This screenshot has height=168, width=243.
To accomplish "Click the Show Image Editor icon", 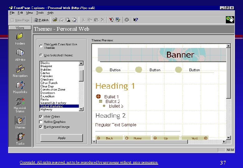I will click(118, 20).
